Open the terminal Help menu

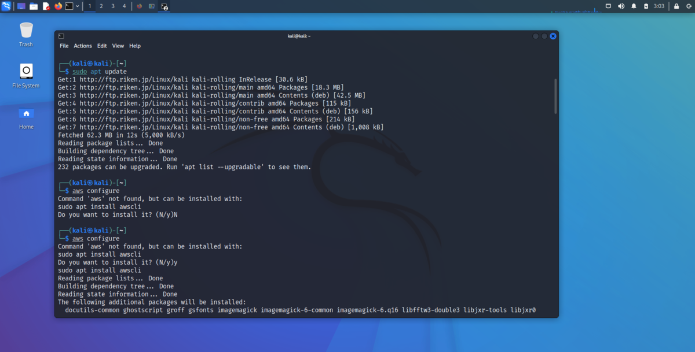point(135,46)
